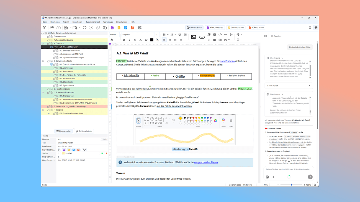
Task: Insert an image into the topic
Action: [193, 37]
